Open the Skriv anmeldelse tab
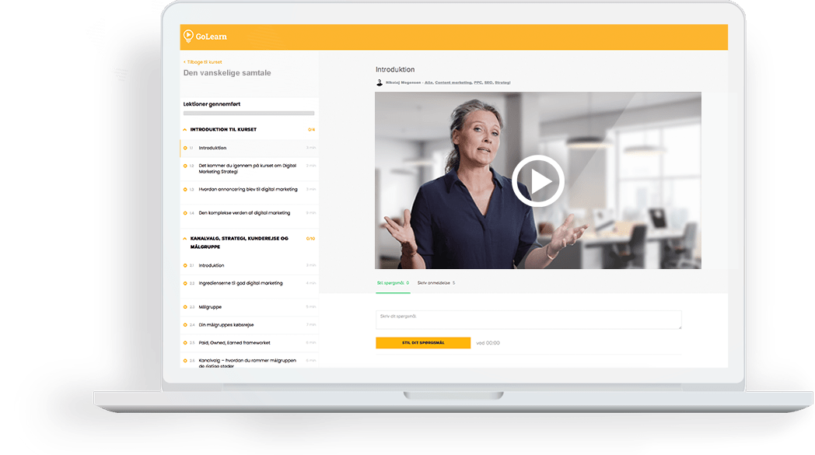The height and width of the screenshot is (455, 815). [x=435, y=283]
